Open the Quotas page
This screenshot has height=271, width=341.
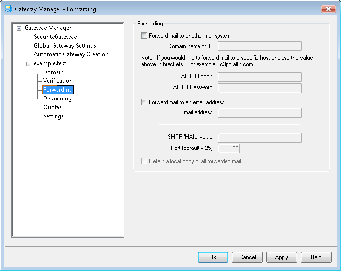(52, 107)
